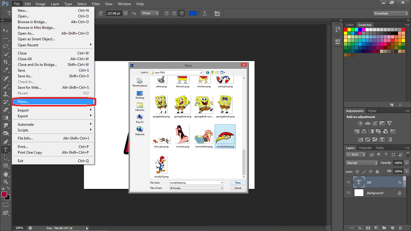Toggle lock transparent pixels
The width and height of the screenshot is (411, 231).
coord(357,171)
